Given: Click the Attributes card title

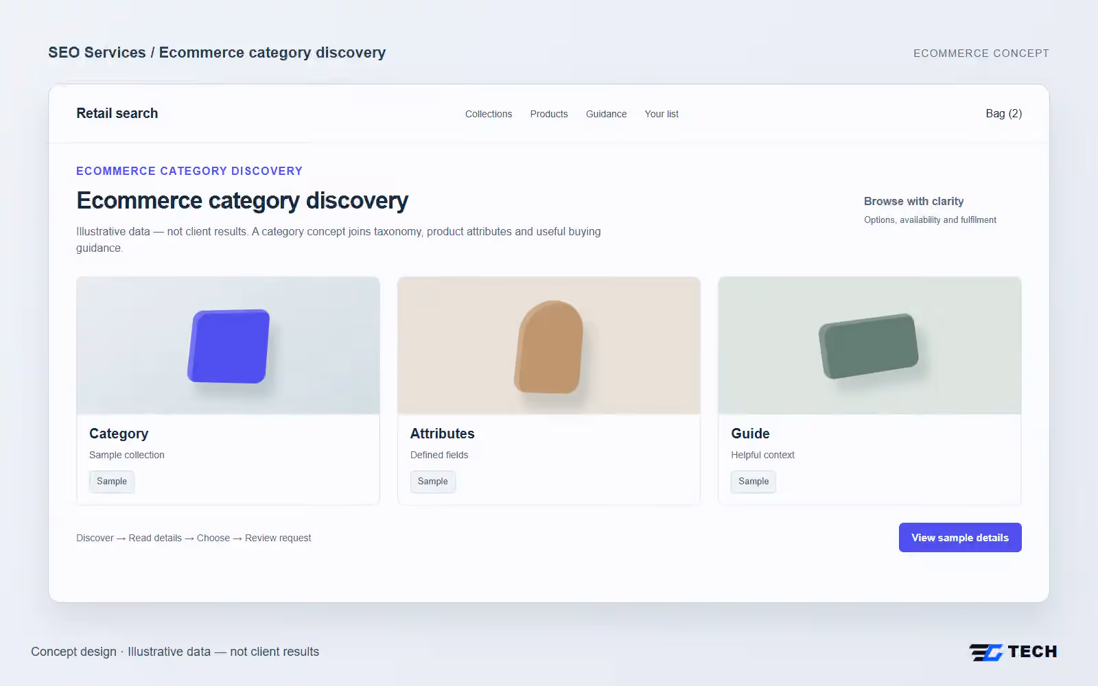Looking at the screenshot, I should click(x=442, y=434).
